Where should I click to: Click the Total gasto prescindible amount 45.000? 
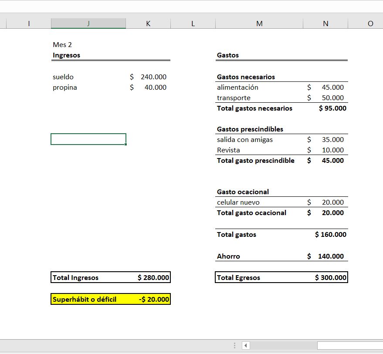pos(325,161)
